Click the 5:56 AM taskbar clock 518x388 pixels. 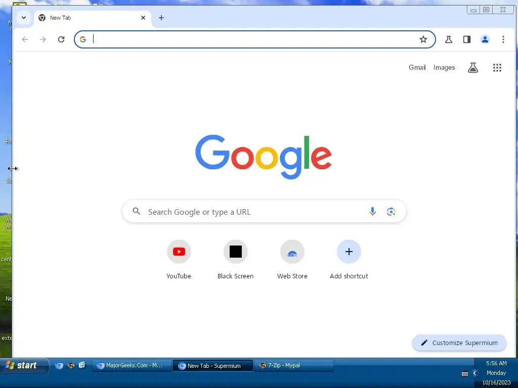point(496,364)
